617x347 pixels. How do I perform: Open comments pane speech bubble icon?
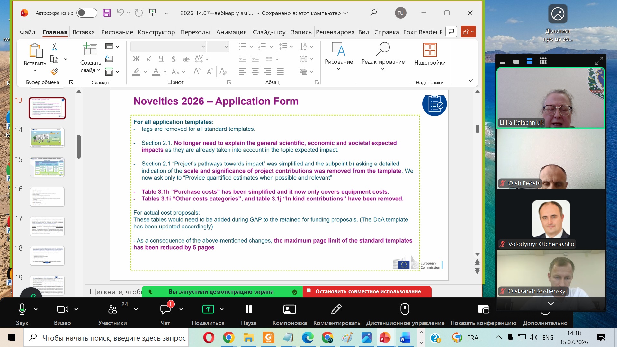pyautogui.click(x=451, y=31)
